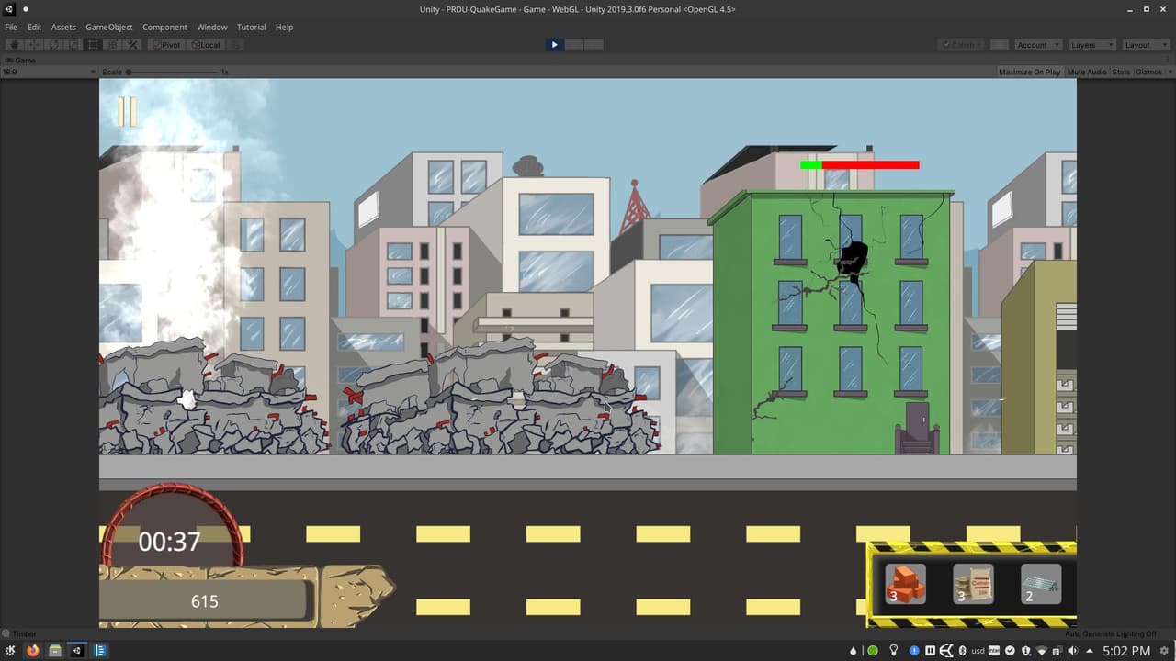Select the steel beams inventory item
This screenshot has height=661, width=1176.
point(1041,584)
